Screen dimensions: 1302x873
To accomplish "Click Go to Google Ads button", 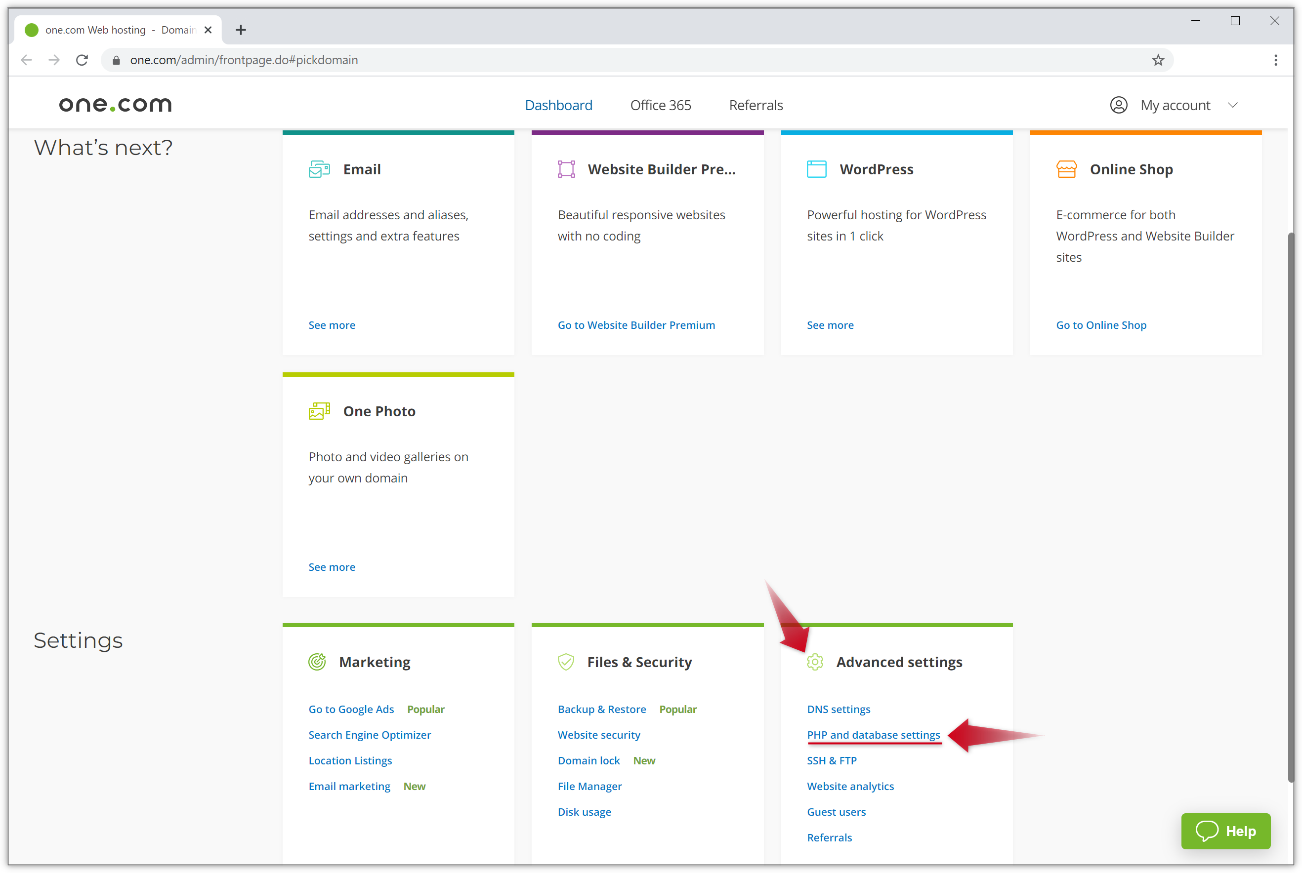I will click(x=351, y=709).
